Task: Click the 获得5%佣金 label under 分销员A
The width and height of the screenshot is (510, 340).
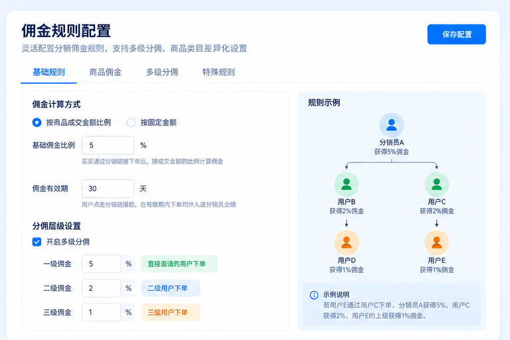Action: pos(392,152)
